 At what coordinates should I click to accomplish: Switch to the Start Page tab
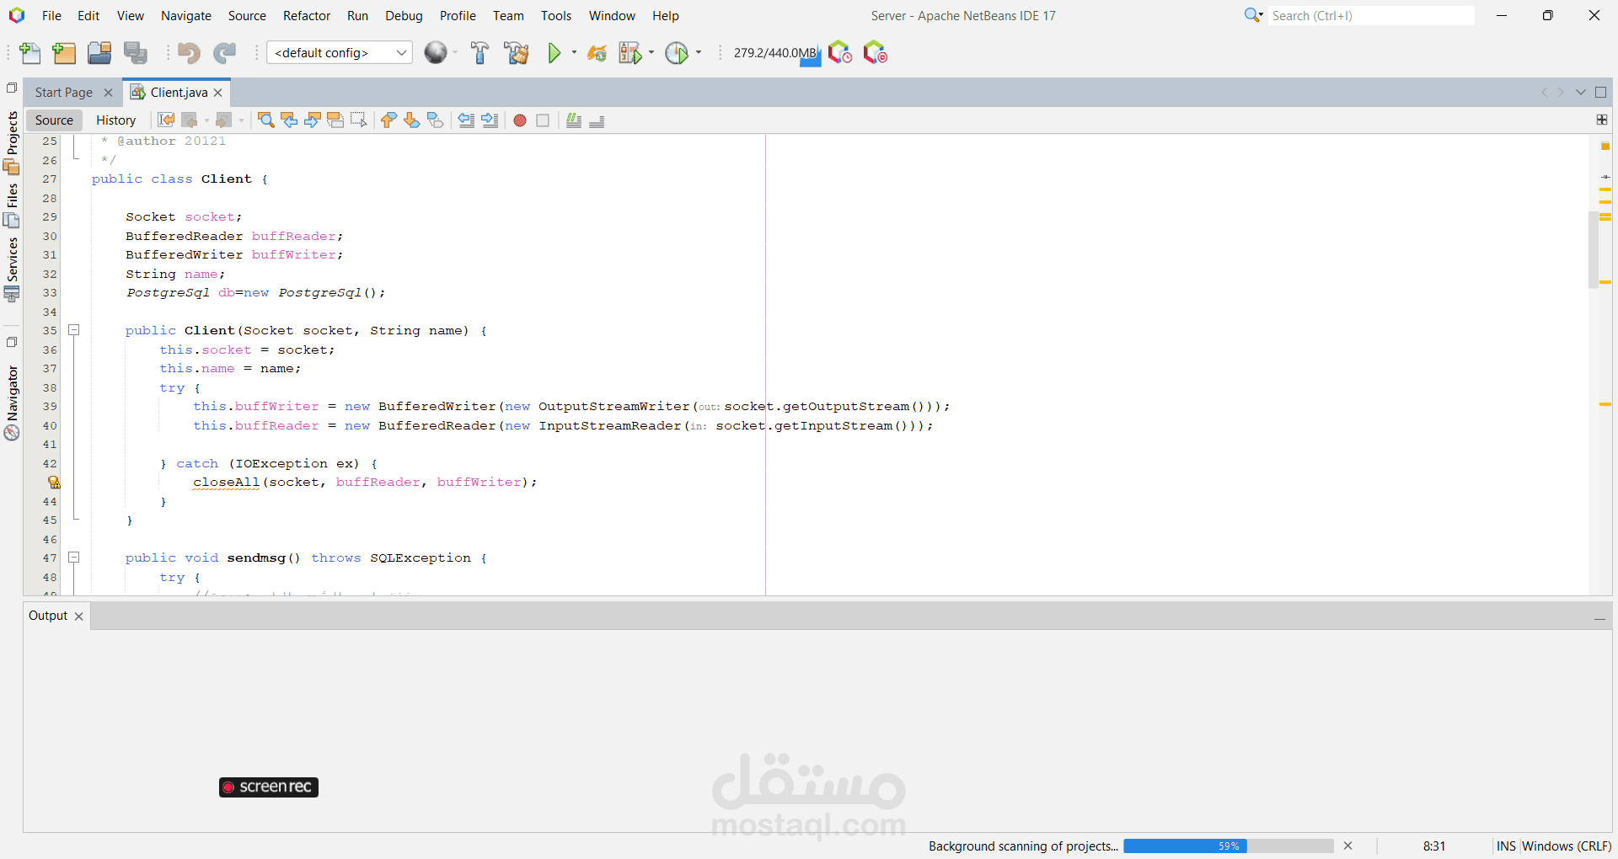(x=62, y=92)
